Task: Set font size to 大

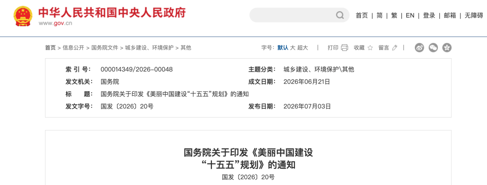Action: pyautogui.click(x=292, y=47)
